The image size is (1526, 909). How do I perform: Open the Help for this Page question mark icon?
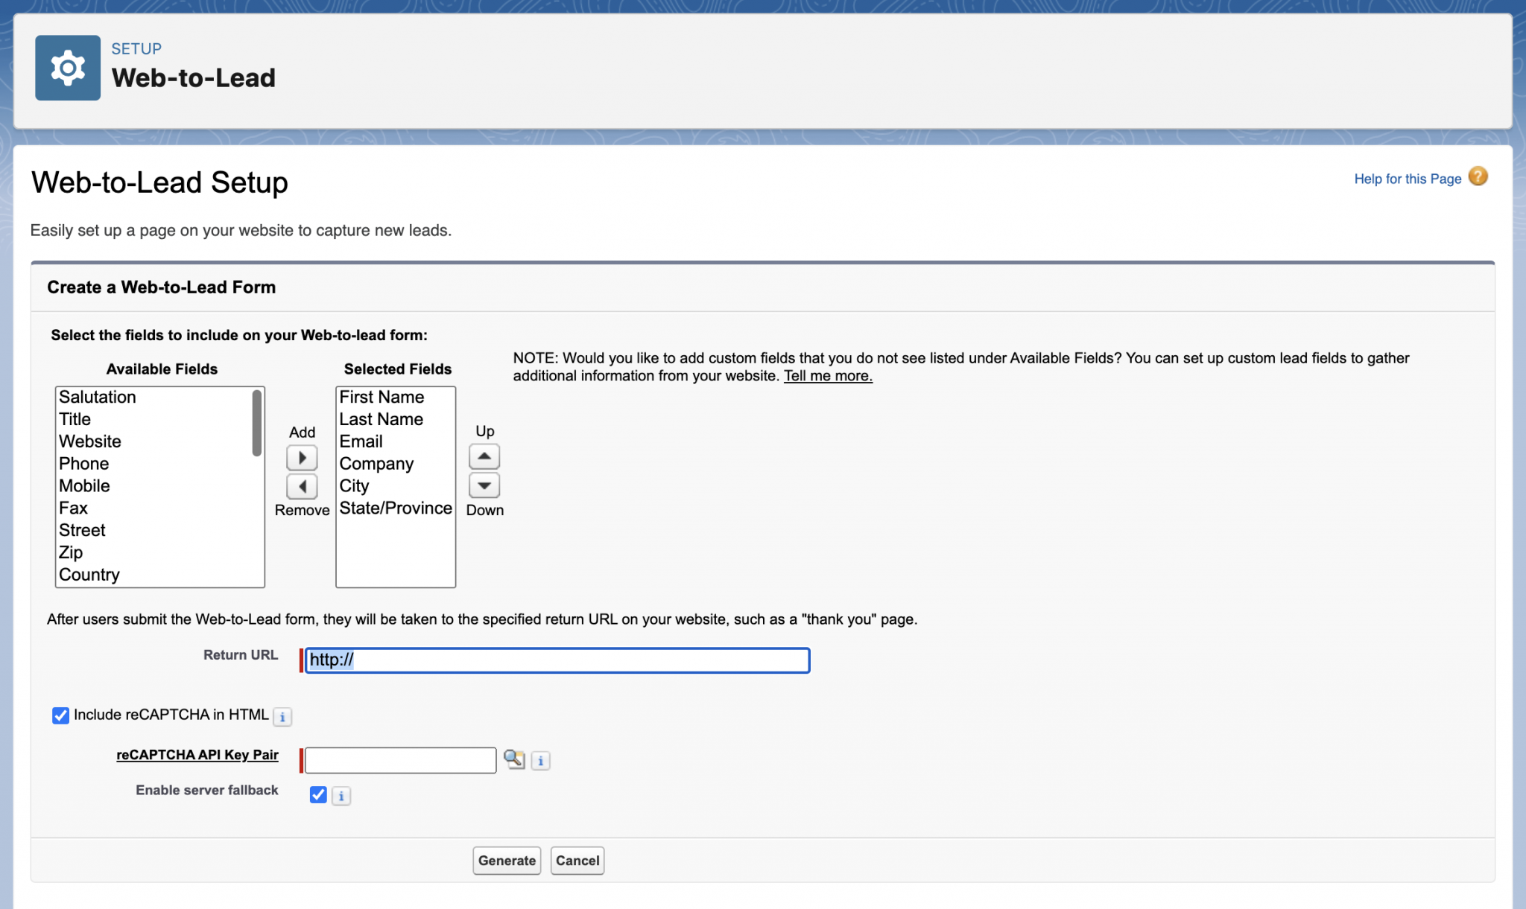point(1477,176)
